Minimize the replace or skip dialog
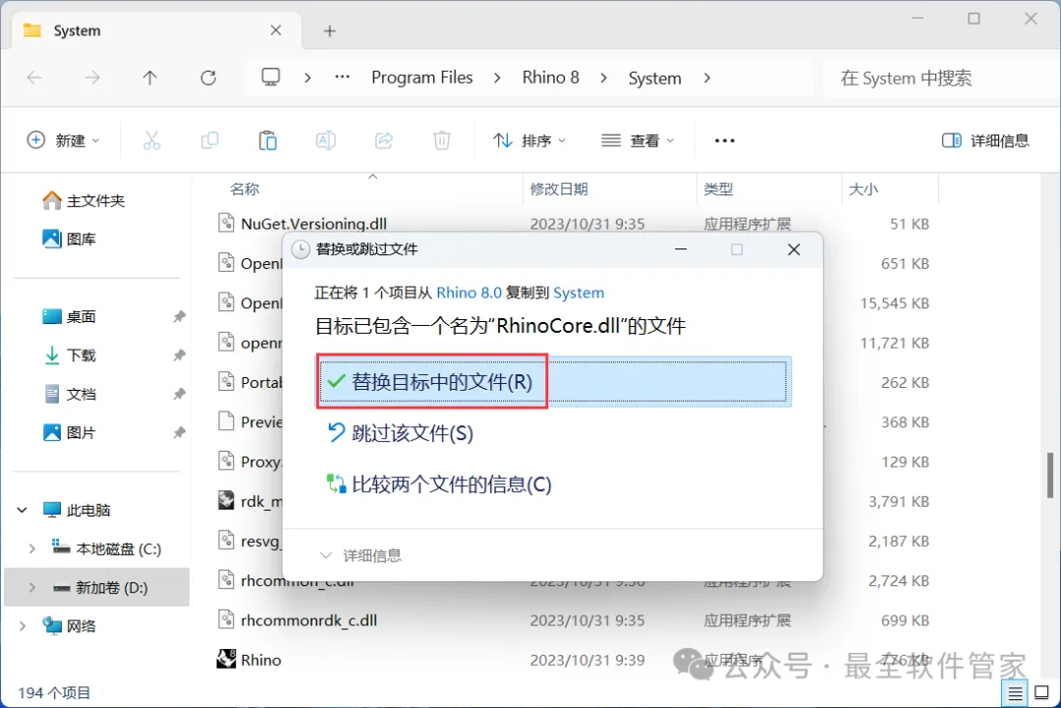The height and width of the screenshot is (708, 1061). (x=681, y=249)
